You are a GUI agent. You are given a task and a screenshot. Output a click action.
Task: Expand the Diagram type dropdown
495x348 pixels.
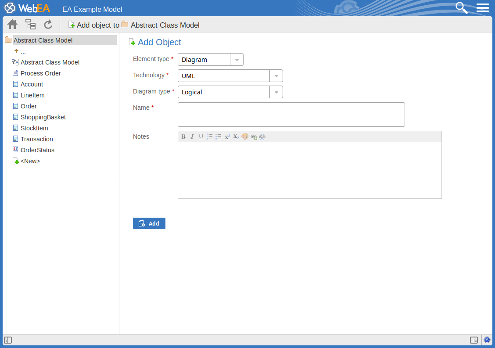[276, 92]
